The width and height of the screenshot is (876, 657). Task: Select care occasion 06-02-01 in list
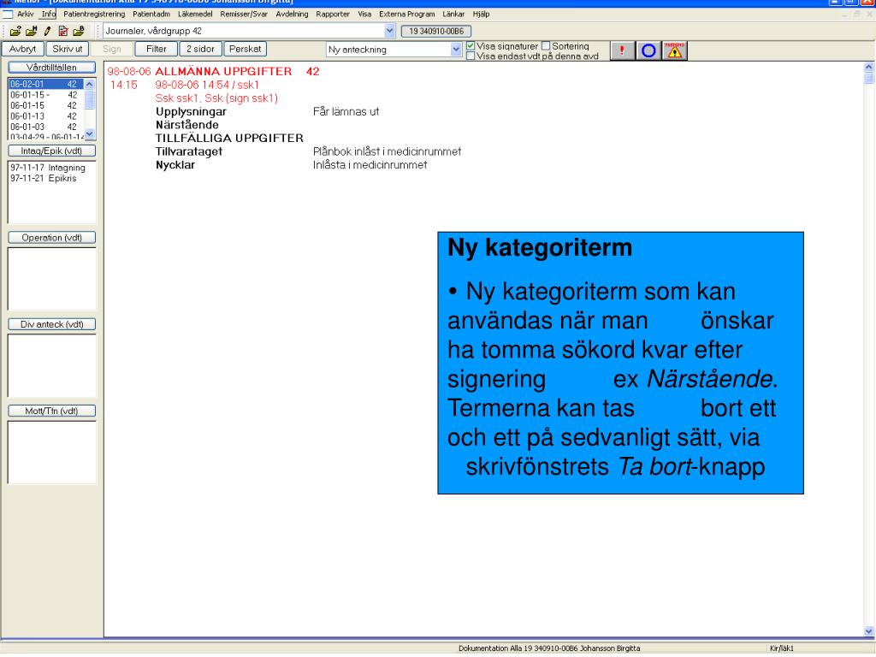[x=46, y=84]
